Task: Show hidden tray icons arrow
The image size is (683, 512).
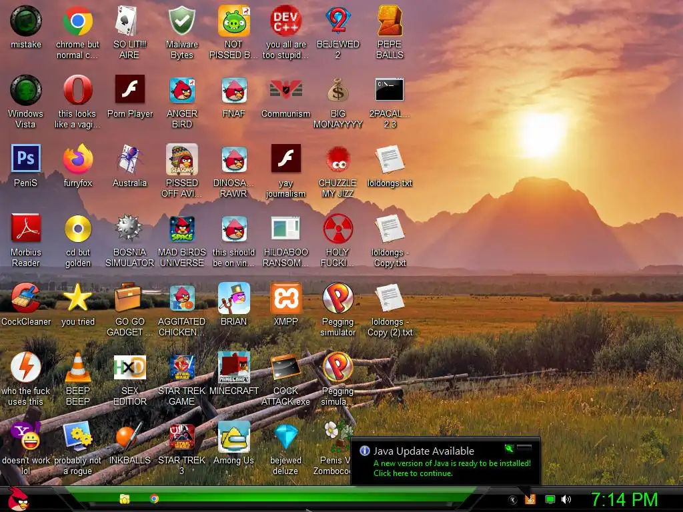Action: (x=513, y=500)
